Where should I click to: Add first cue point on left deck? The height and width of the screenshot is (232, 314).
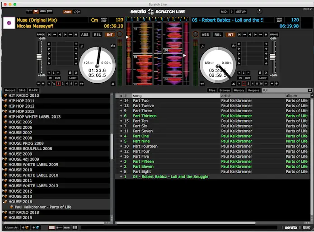coord(76,44)
